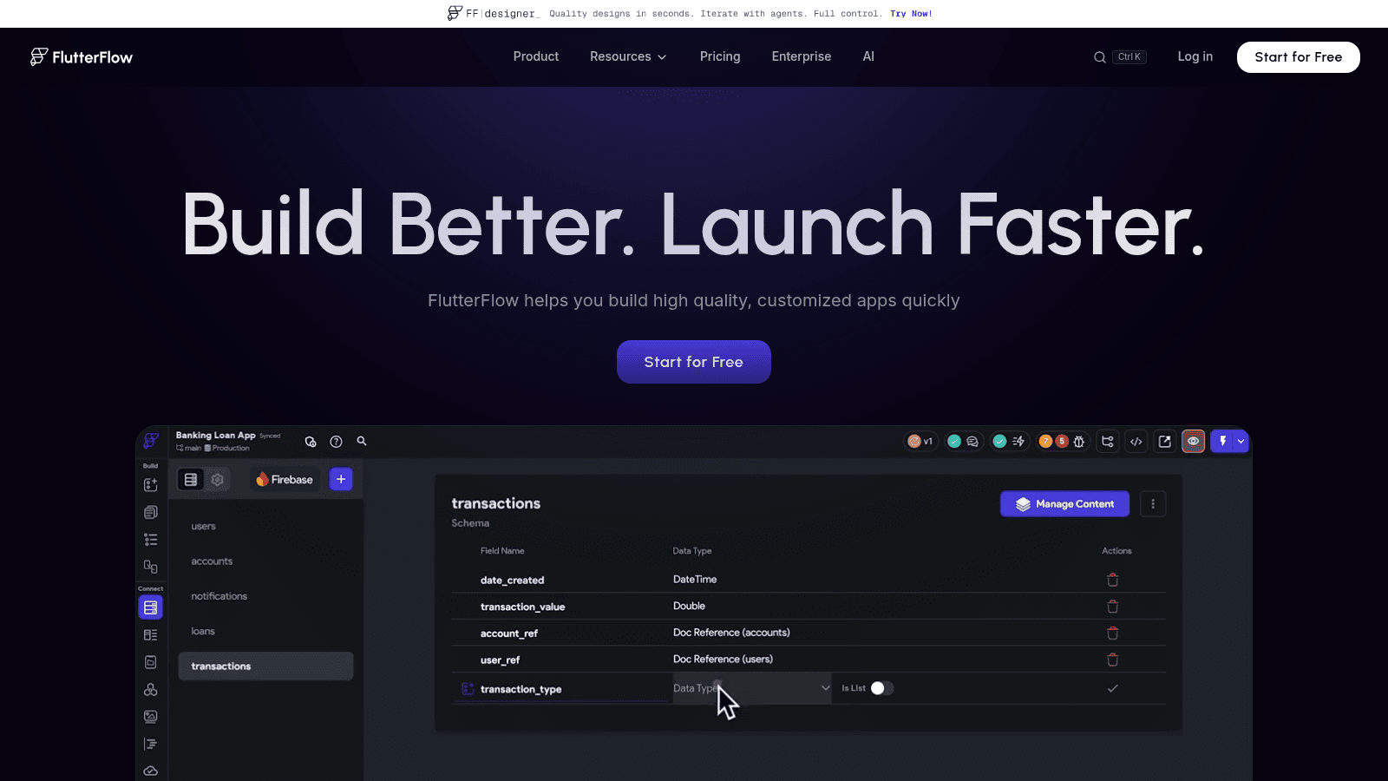Select the users collection

[204, 527]
